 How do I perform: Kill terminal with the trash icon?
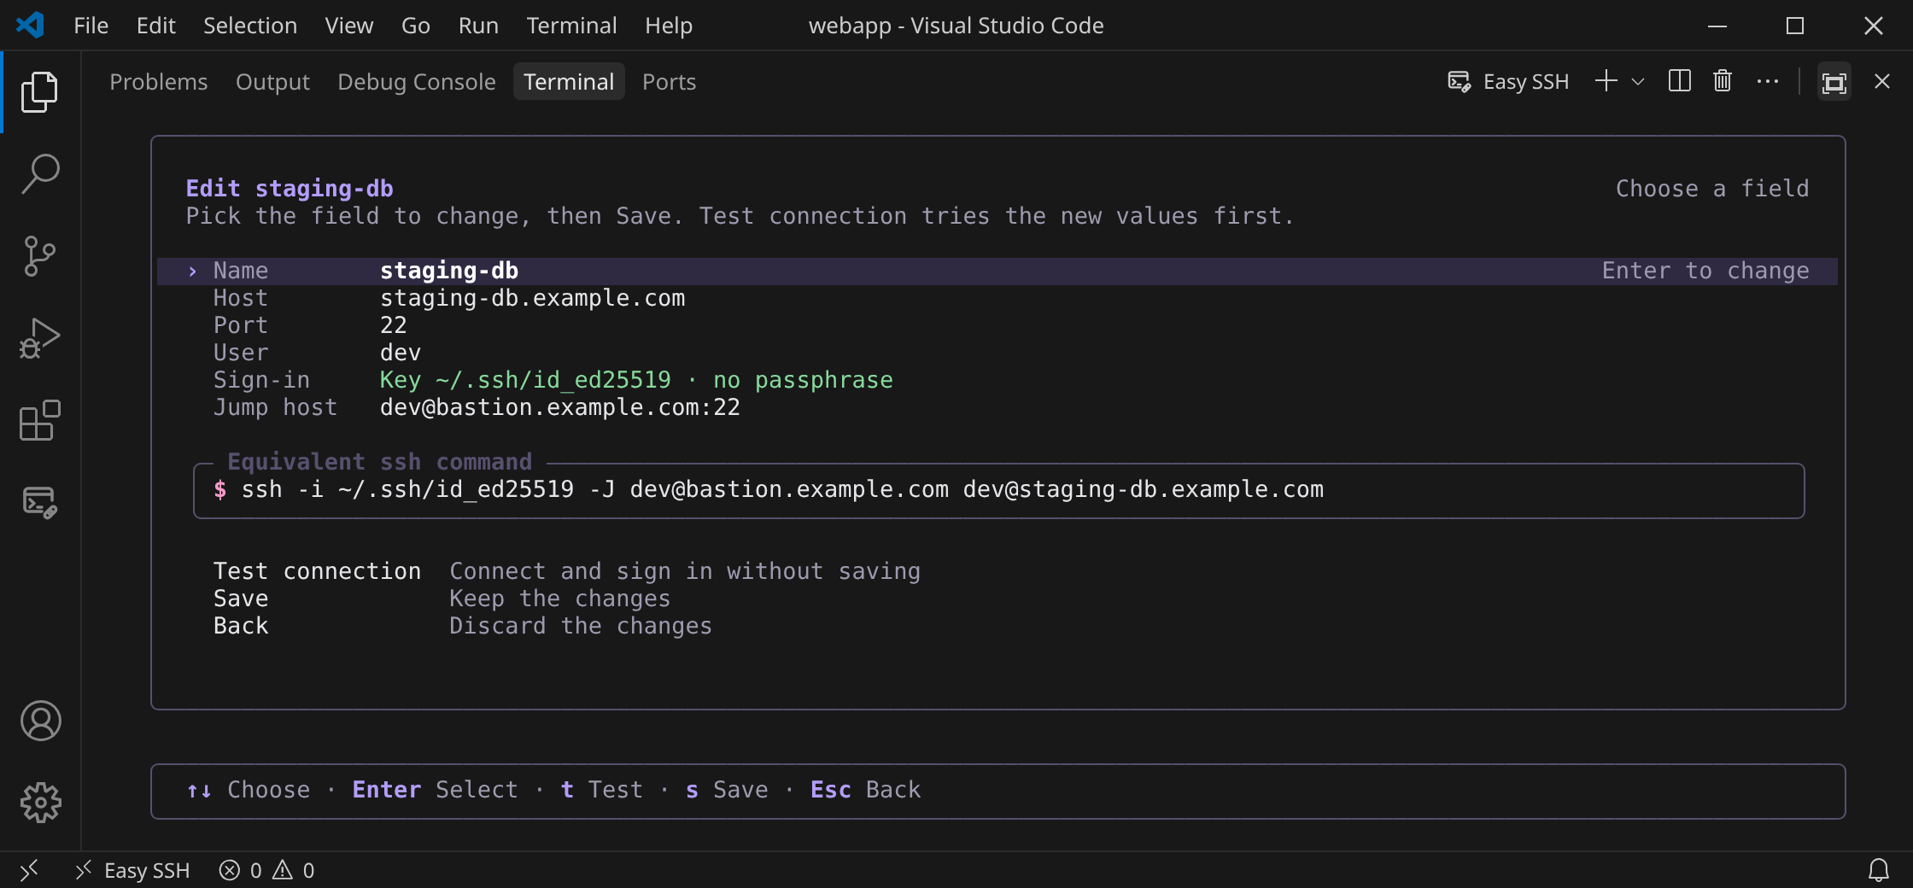(x=1723, y=81)
